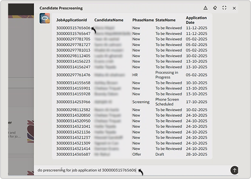Click the CandidateName column header

click(109, 20)
